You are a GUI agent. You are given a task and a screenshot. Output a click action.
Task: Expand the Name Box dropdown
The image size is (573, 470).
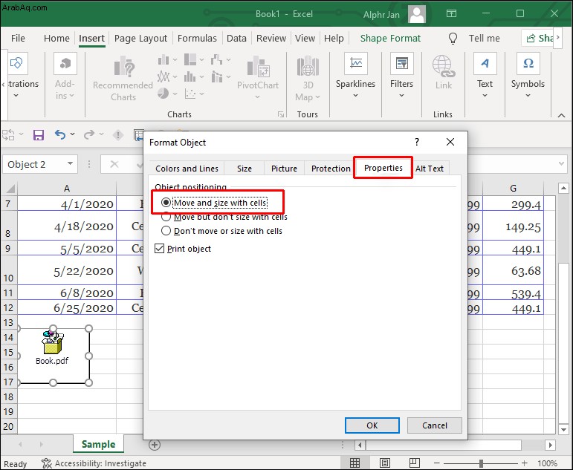pos(70,163)
